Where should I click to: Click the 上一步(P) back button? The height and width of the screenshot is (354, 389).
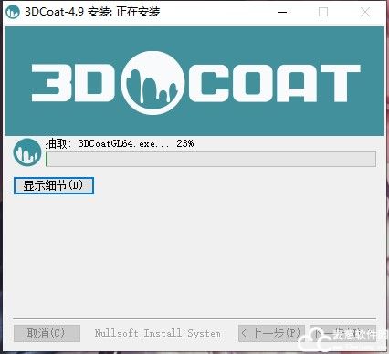[271, 333]
